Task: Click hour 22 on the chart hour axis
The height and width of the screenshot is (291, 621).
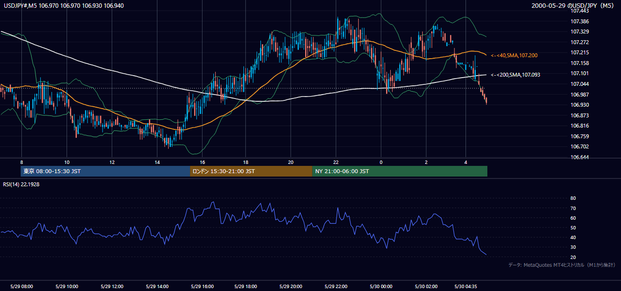Action: (336, 162)
